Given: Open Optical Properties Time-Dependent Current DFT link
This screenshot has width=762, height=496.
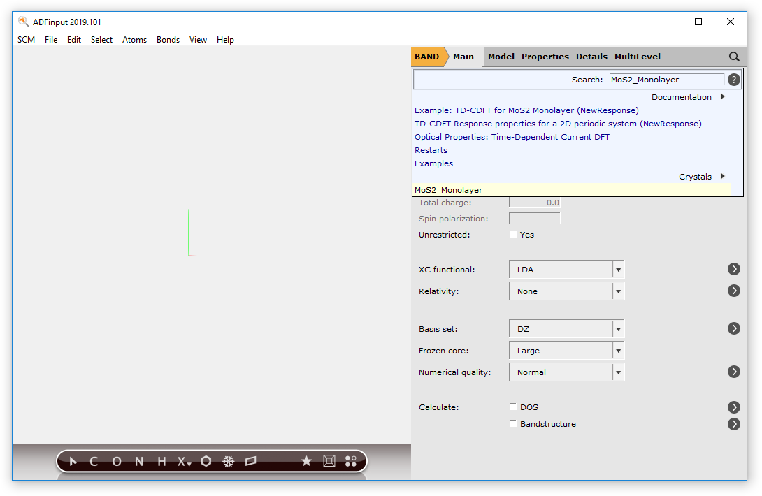Looking at the screenshot, I should pyautogui.click(x=512, y=137).
